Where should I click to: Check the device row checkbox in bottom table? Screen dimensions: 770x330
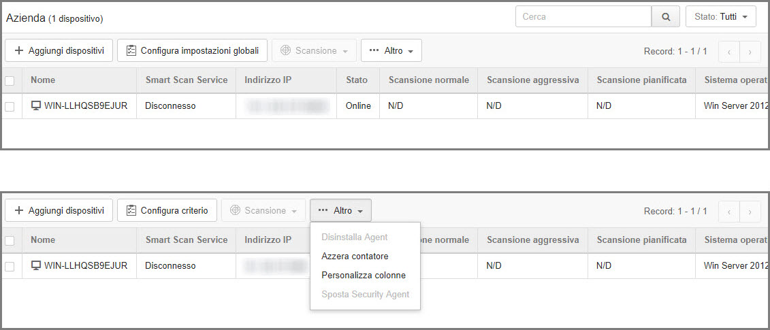pos(10,266)
